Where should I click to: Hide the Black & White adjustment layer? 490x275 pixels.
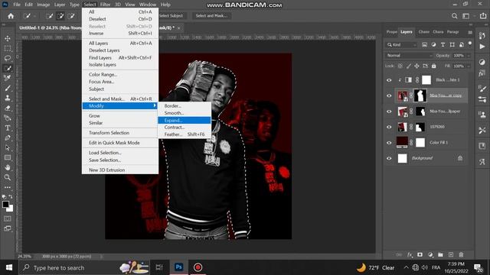coord(389,80)
